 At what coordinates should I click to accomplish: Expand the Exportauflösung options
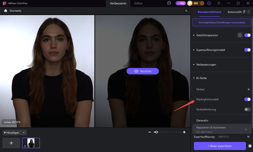[x=248, y=137]
